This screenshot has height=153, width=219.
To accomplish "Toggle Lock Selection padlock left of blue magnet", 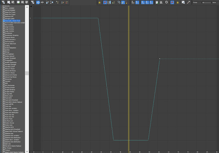I will coord(100,2).
